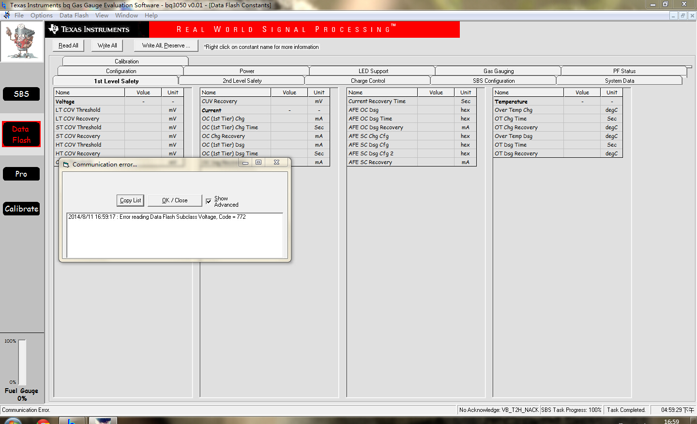Open the Options menu
The image size is (697, 424).
[x=42, y=15]
